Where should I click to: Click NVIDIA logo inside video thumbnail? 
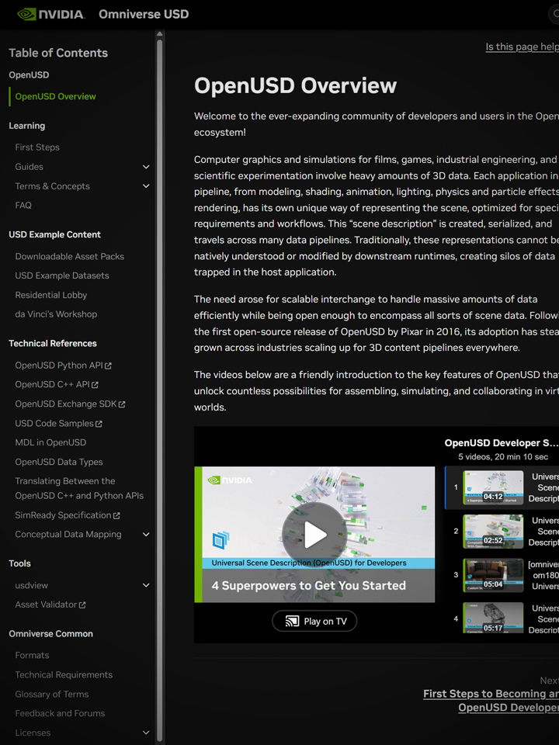[230, 480]
